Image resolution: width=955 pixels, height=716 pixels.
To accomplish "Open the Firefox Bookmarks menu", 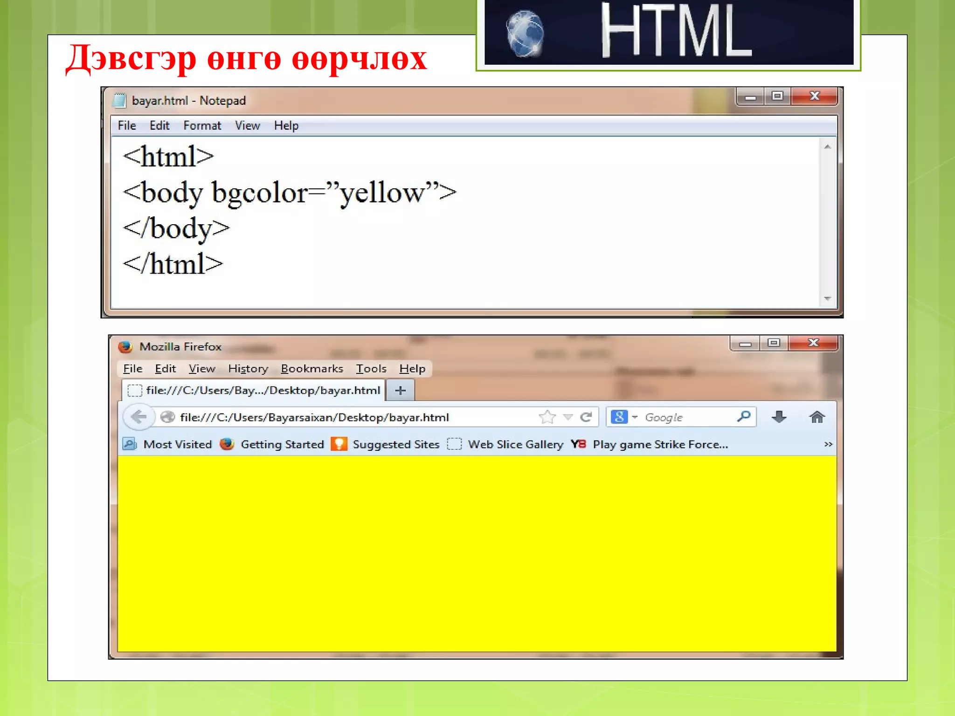I will click(312, 369).
